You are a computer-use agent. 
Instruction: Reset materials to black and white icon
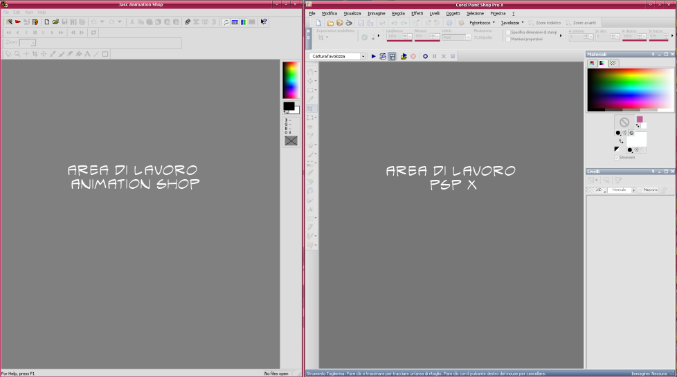coord(617,149)
